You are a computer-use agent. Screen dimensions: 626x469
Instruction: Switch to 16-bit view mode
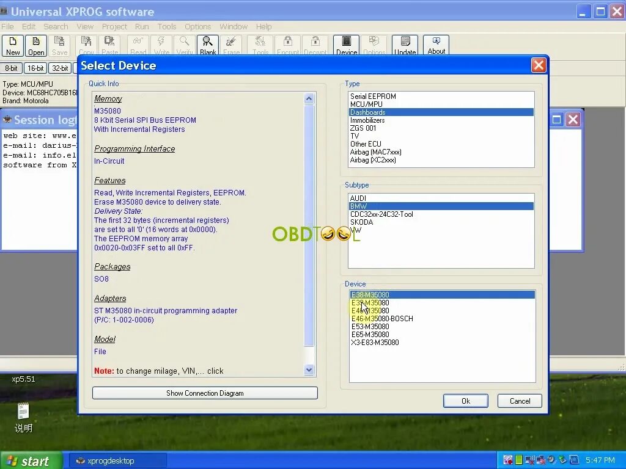[x=35, y=68]
